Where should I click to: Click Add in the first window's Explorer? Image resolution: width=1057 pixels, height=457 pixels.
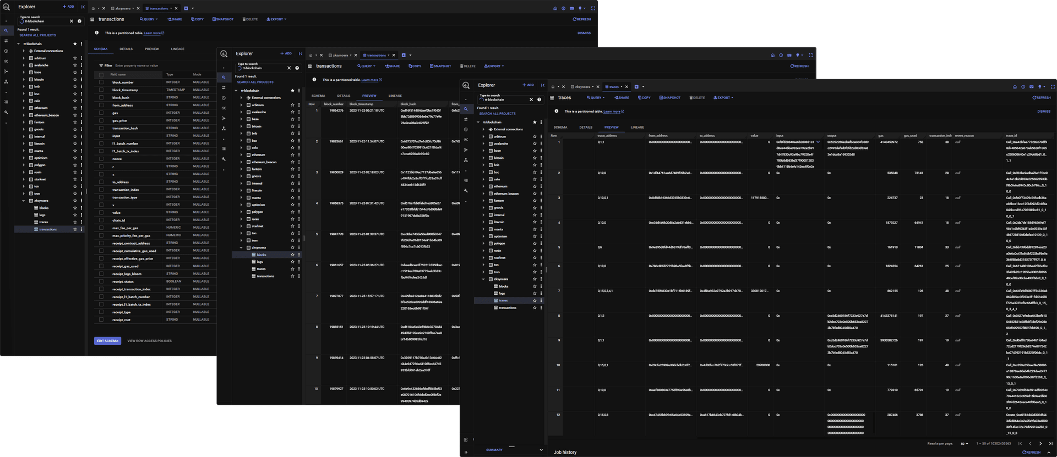[68, 7]
